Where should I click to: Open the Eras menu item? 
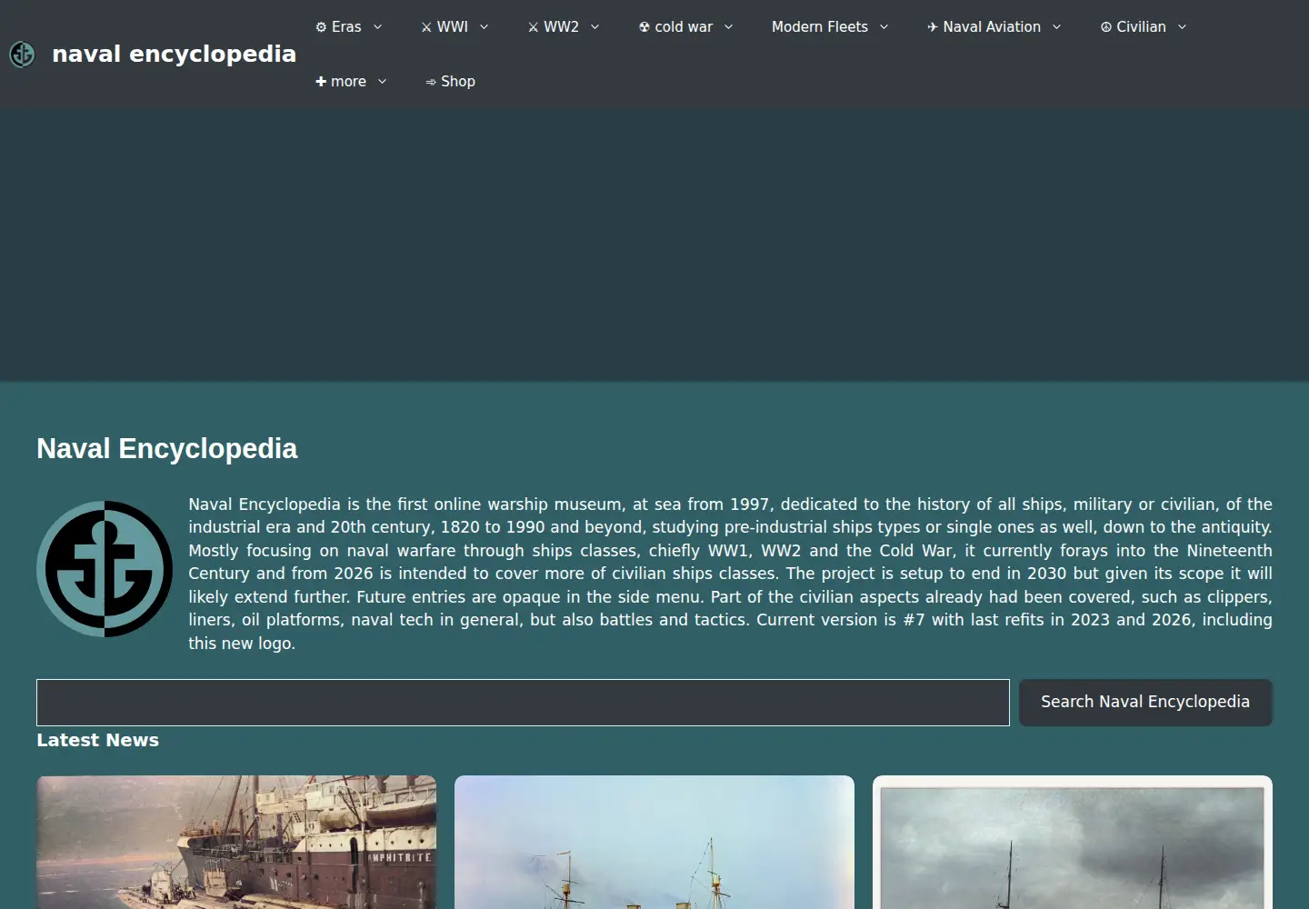(x=338, y=27)
